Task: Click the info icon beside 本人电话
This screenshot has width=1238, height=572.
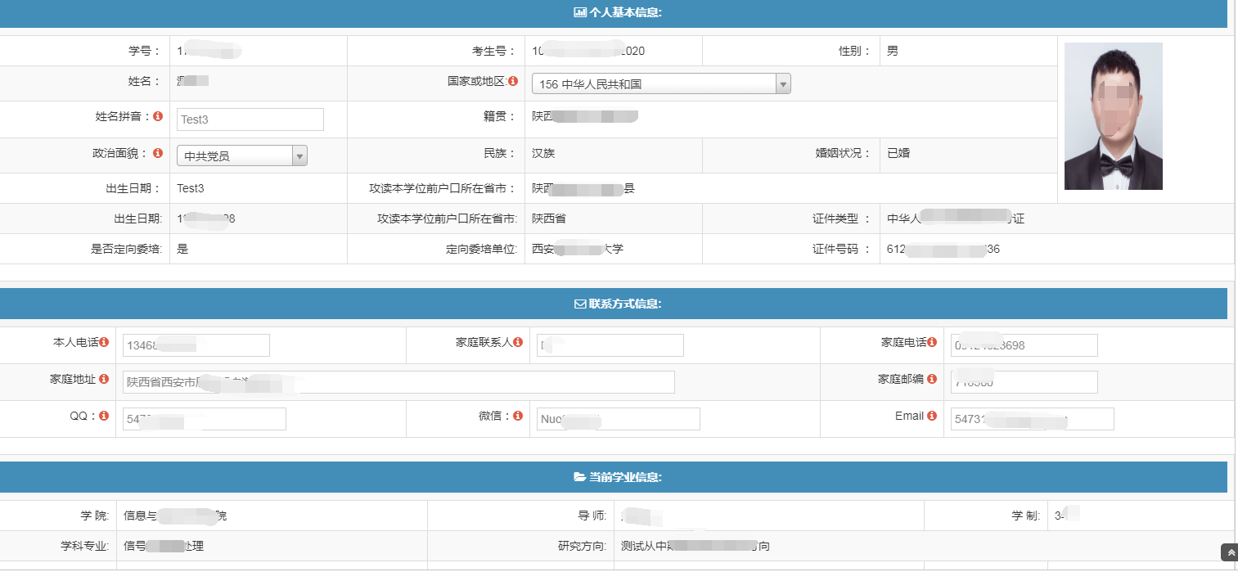Action: coord(104,343)
